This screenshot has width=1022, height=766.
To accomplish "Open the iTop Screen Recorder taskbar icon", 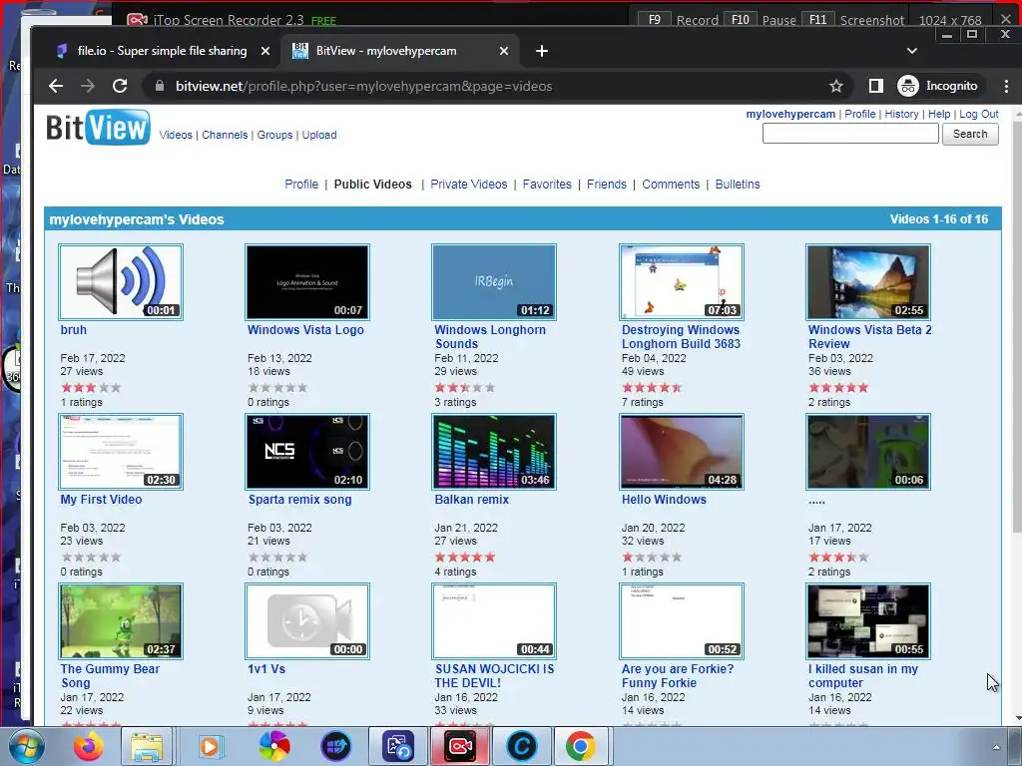I will pyautogui.click(x=460, y=746).
